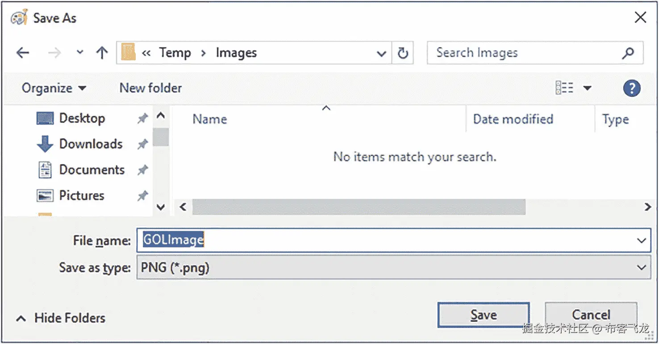Unpin Documents from Quick access
Screen dimensions: 659x344
(x=142, y=170)
